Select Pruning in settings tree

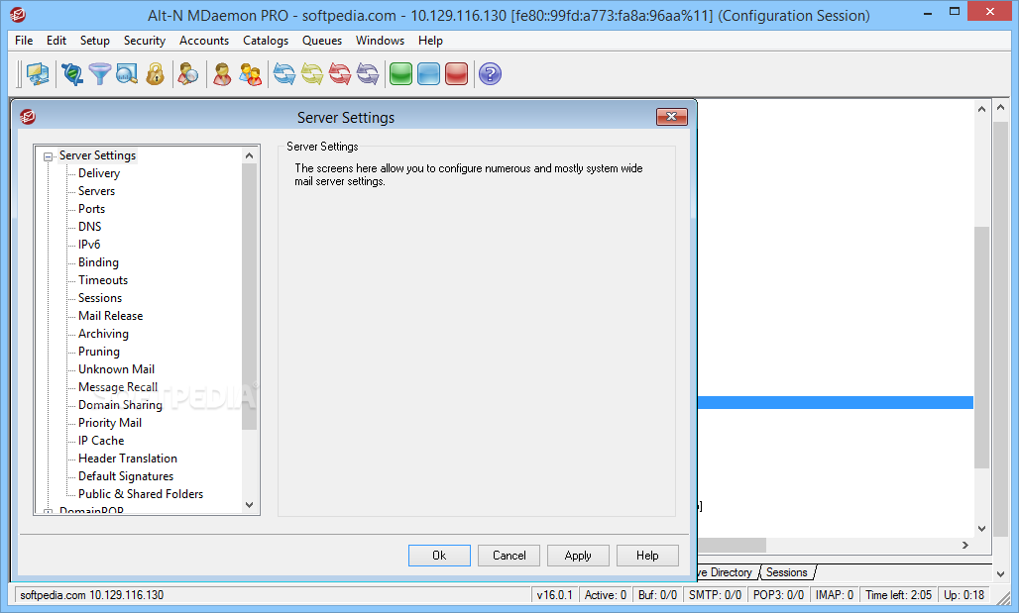(x=99, y=352)
